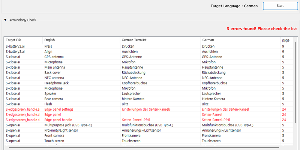300x150 pixels.
Task: Select the 'Proximity/Light sensor' row
Action: 63,130
